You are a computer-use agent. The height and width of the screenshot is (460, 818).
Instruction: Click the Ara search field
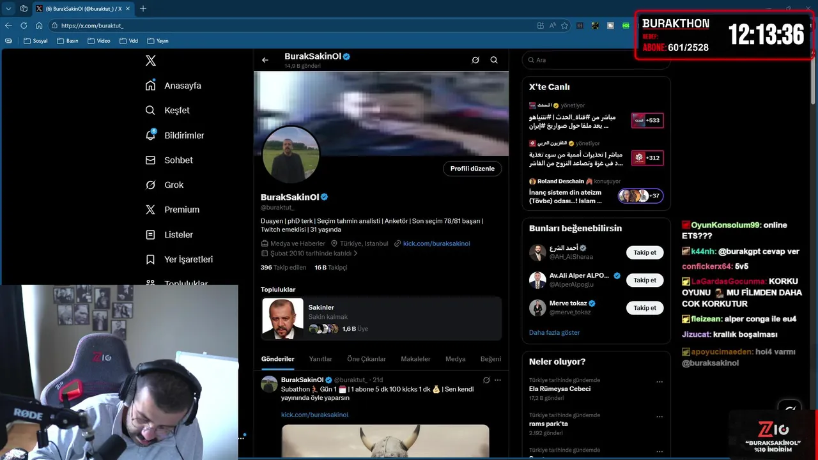coord(596,60)
